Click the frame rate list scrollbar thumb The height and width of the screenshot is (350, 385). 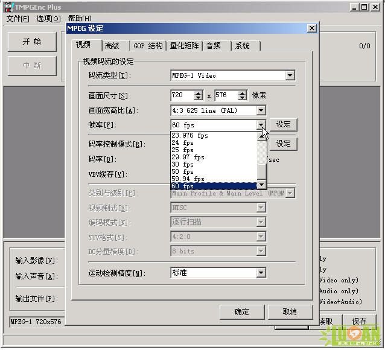point(262,171)
